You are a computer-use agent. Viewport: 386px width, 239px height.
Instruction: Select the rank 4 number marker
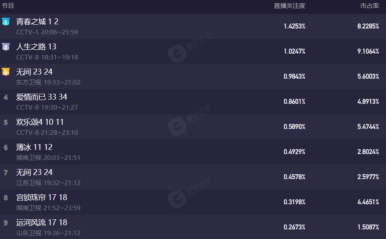point(6,98)
